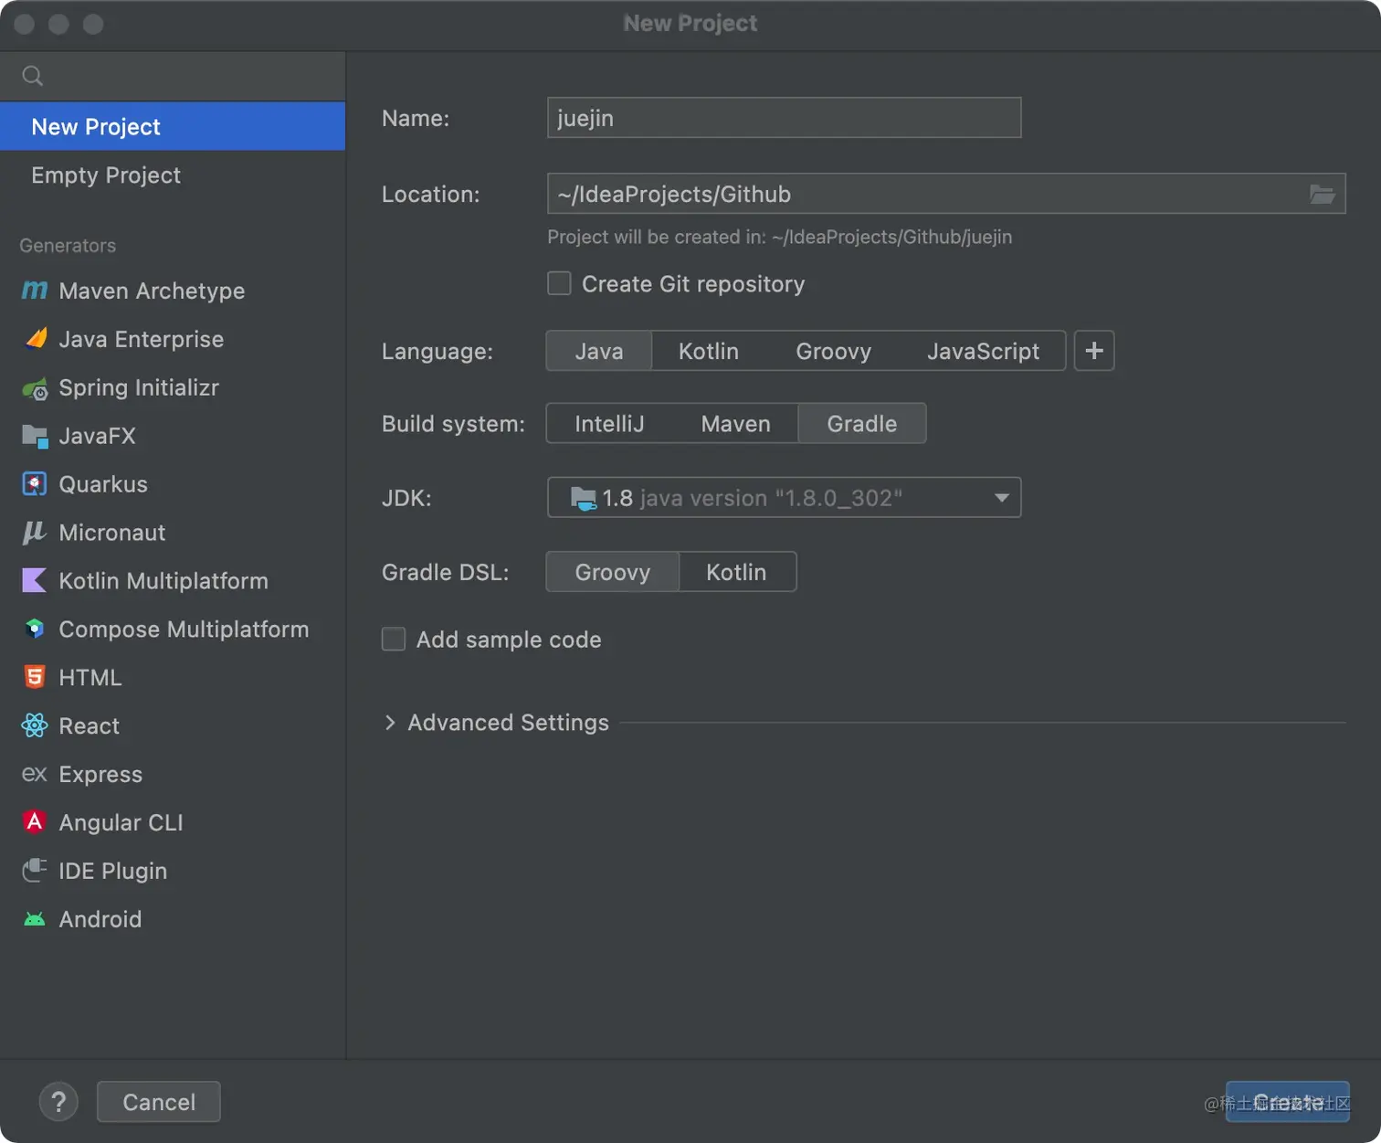
Task: Click the Create button
Action: coord(1287,1102)
